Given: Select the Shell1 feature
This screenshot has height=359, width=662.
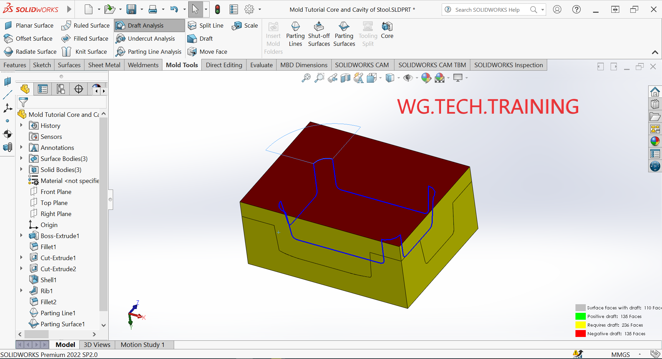Looking at the screenshot, I should tap(48, 280).
